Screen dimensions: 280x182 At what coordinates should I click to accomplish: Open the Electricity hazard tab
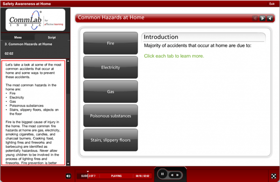(x=111, y=67)
